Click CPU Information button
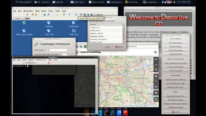The width and height of the screenshot is (206, 116). coord(175,43)
